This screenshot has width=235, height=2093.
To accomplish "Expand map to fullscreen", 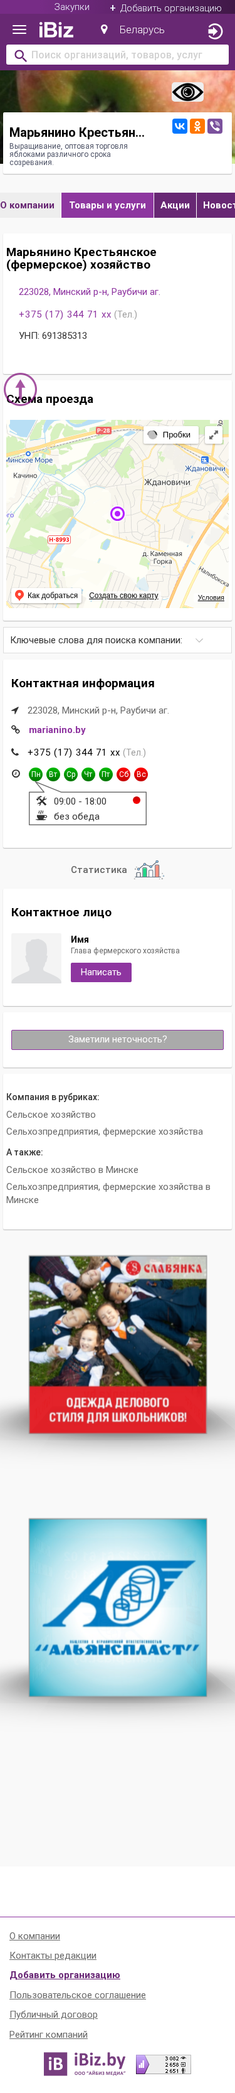I will pos(214,435).
